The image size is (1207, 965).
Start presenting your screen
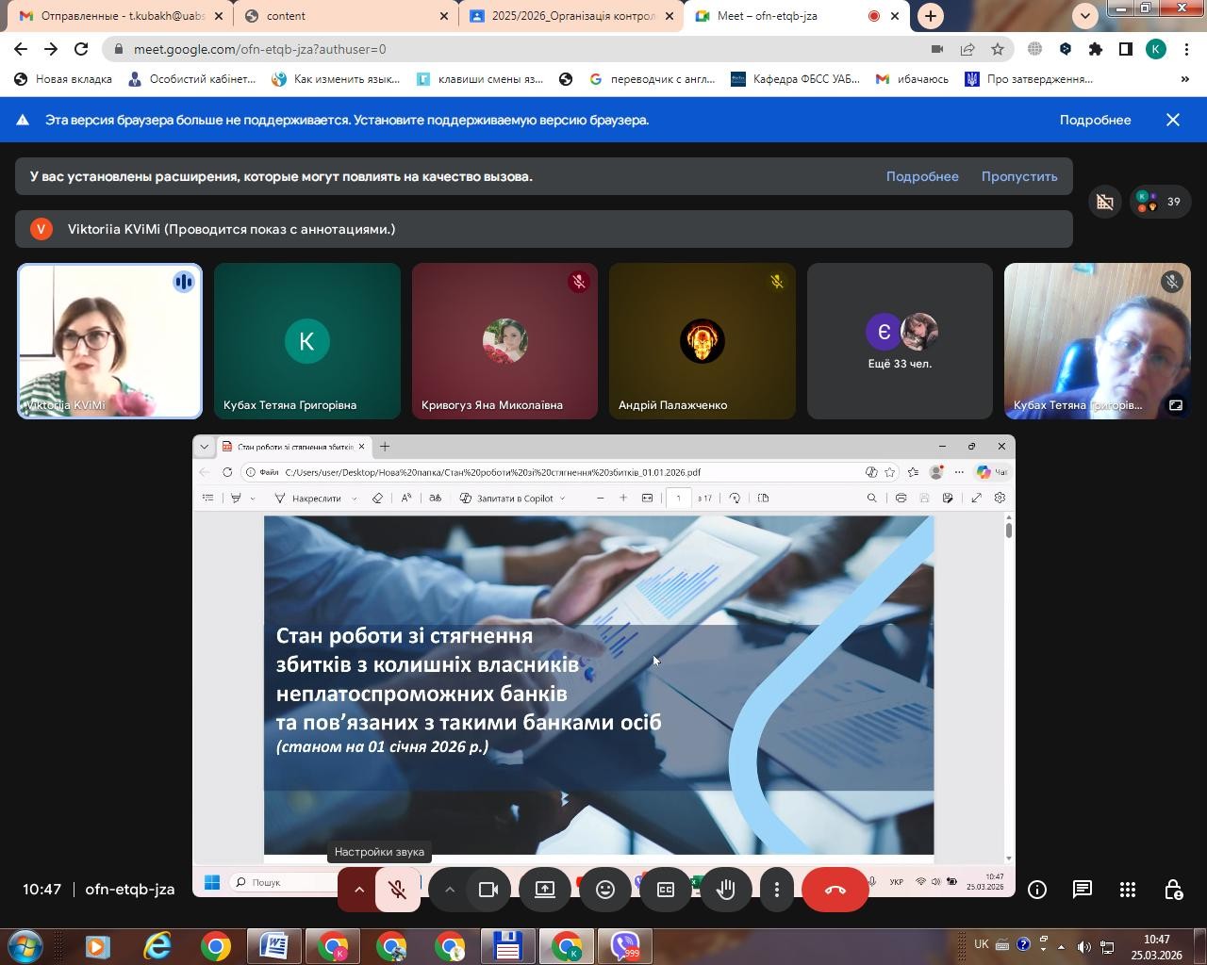[x=545, y=890]
